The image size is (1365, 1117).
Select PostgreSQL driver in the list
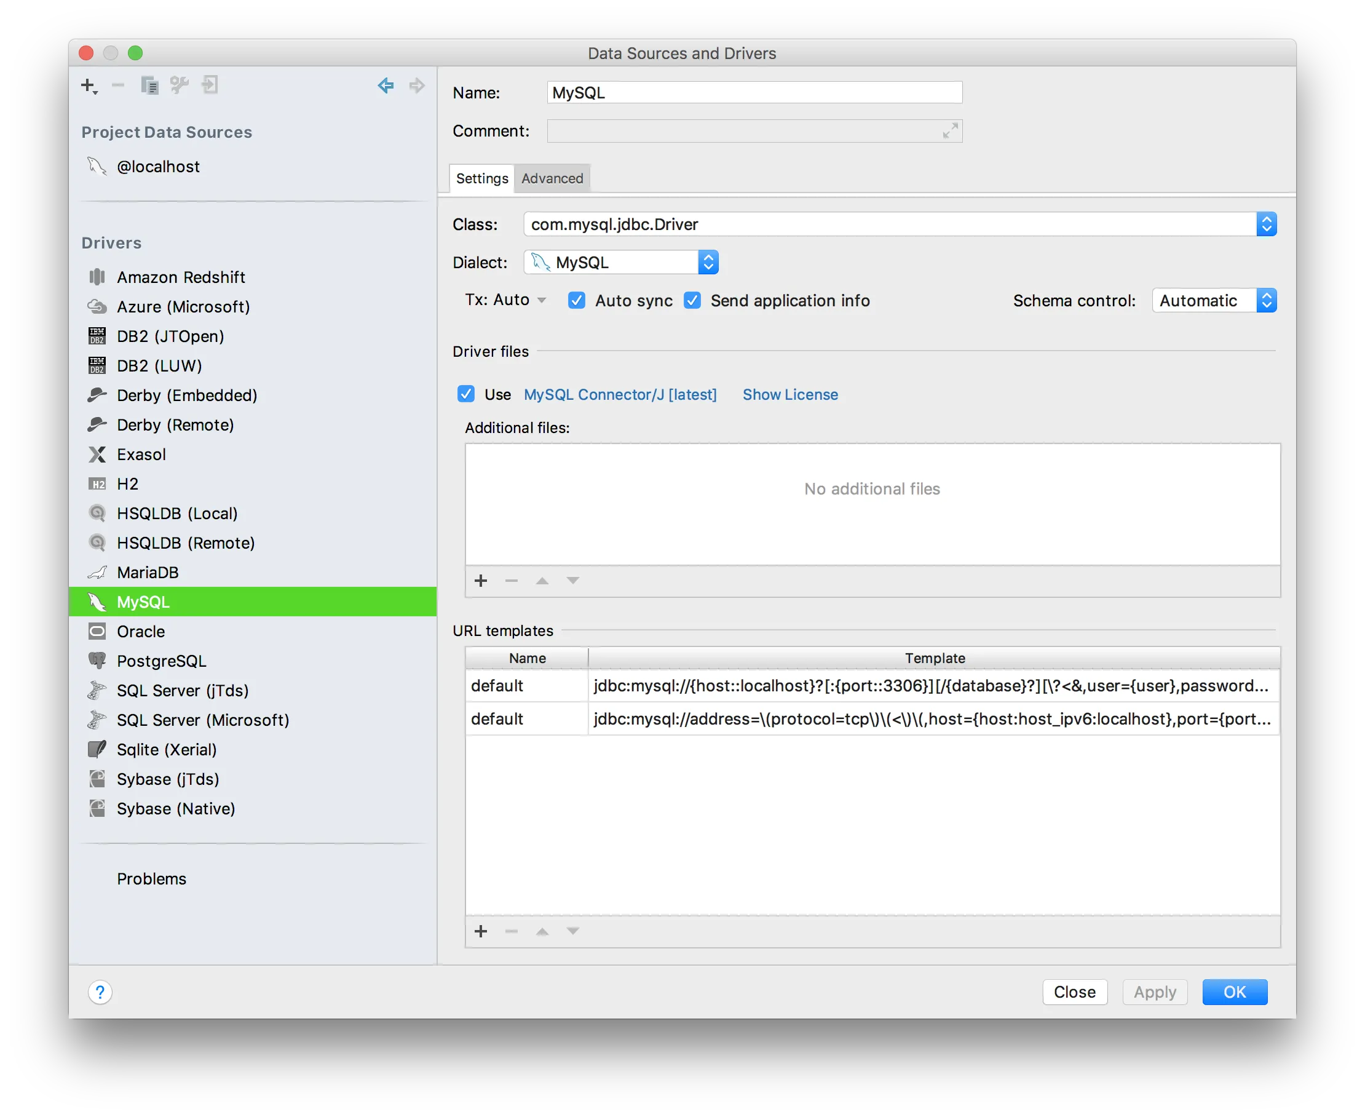point(162,661)
